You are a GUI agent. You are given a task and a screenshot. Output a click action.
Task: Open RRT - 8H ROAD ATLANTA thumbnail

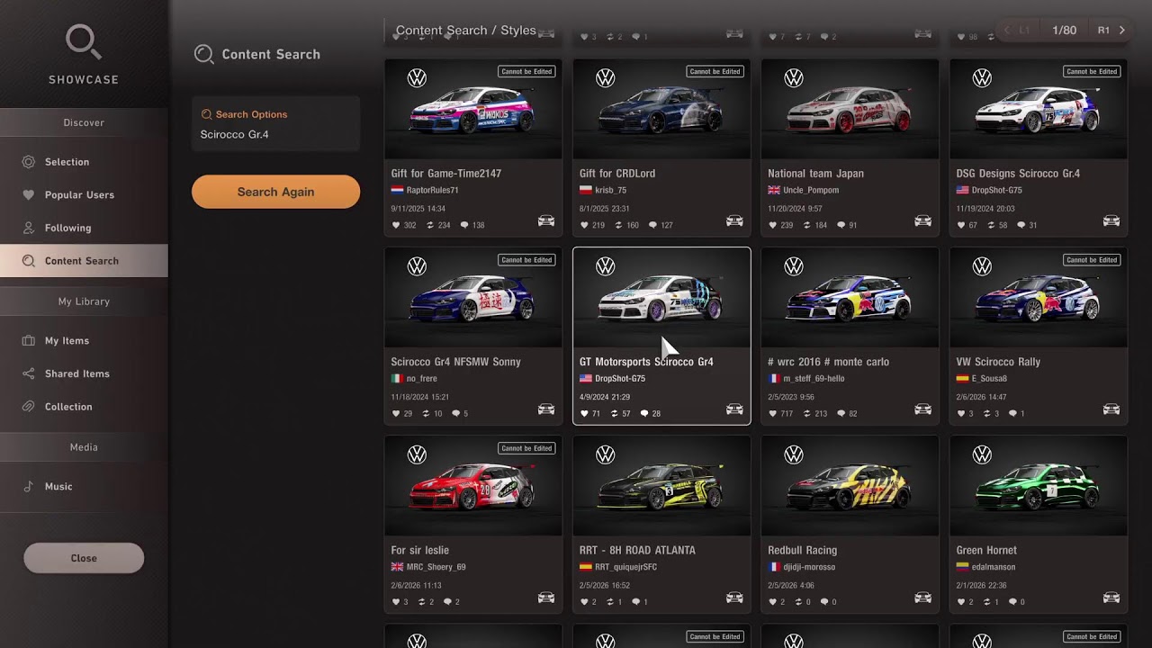pos(661,486)
